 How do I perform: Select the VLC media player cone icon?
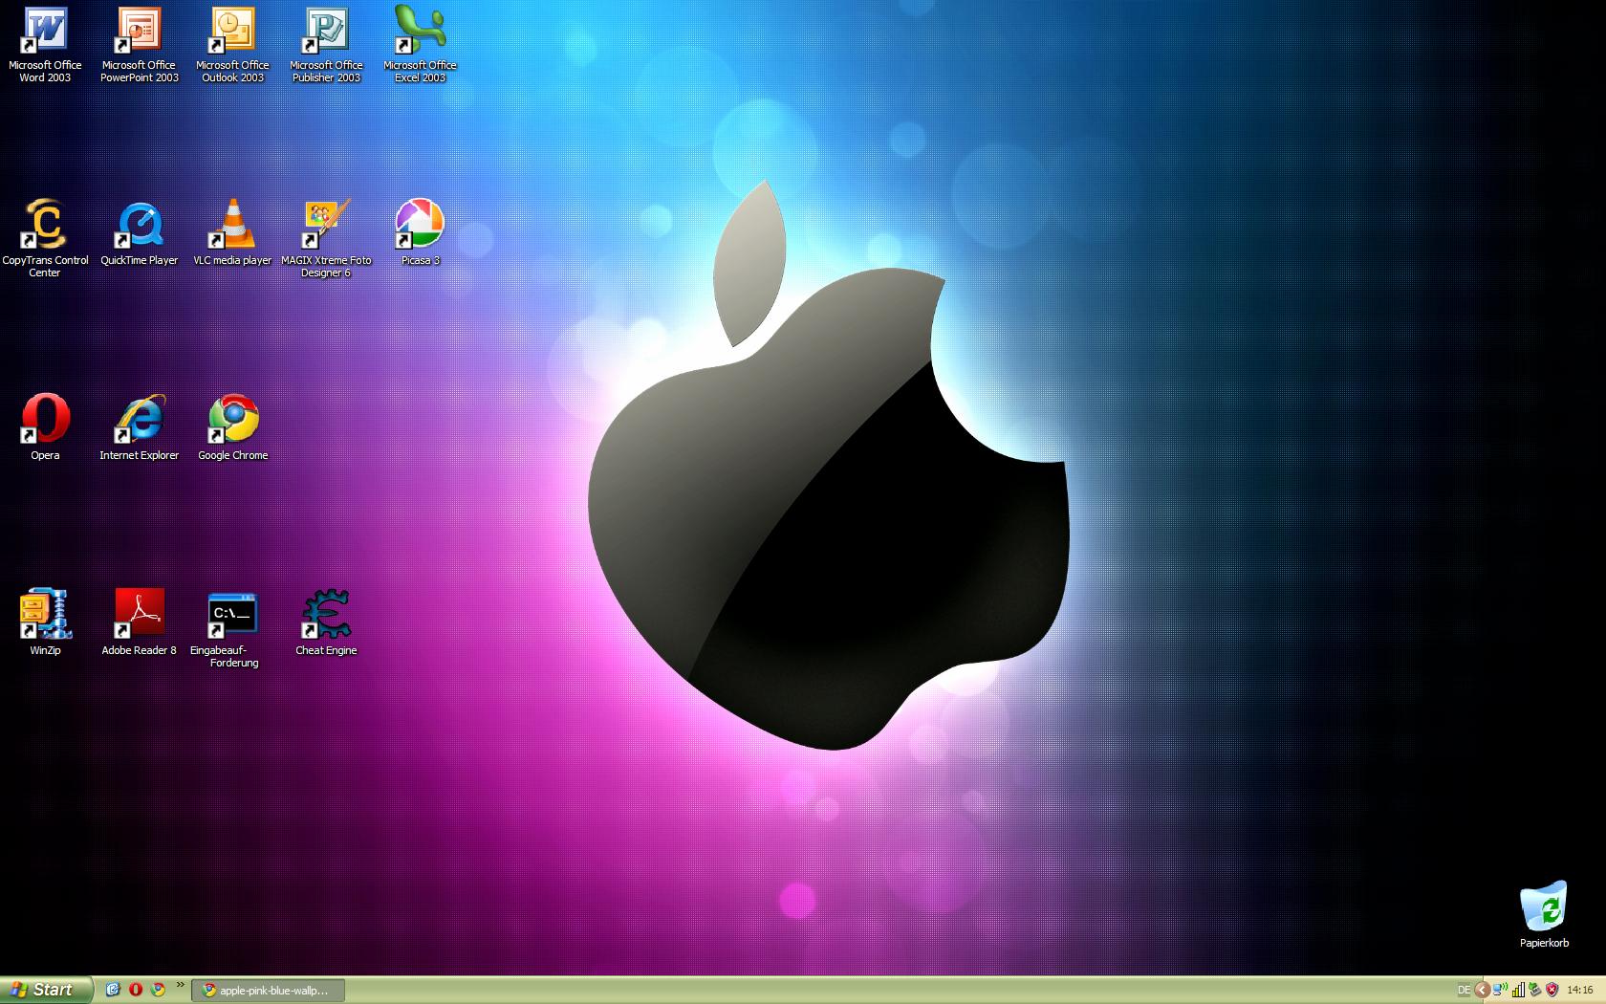click(x=232, y=233)
